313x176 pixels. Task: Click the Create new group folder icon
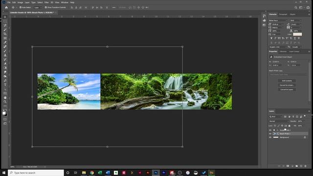(297, 166)
